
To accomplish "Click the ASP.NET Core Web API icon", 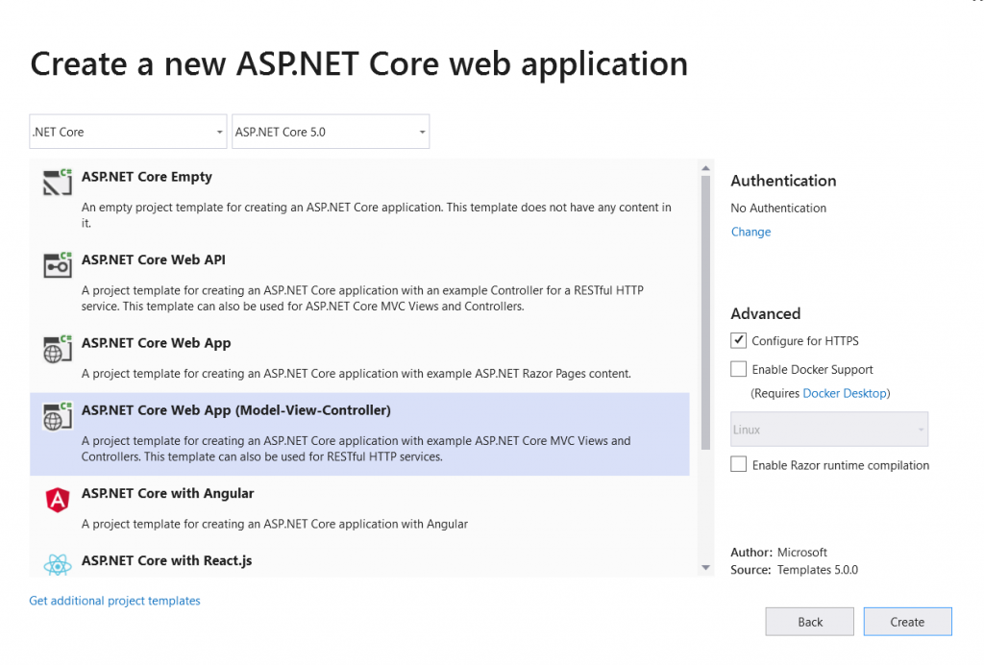I will tap(57, 267).
